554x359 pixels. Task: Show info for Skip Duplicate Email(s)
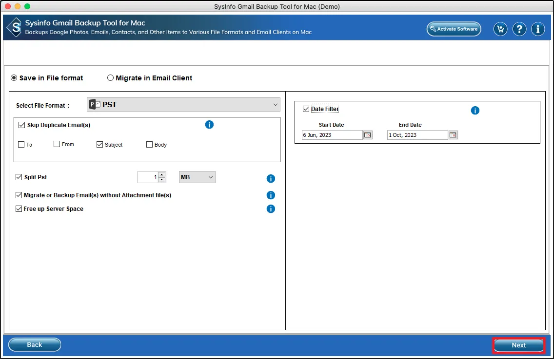(x=209, y=125)
